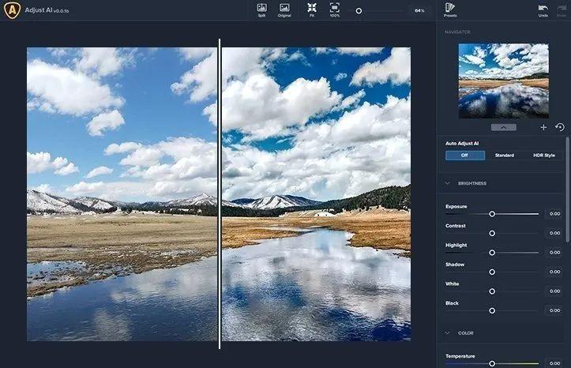This screenshot has width=571, height=368.
Task: Toggle the Split view icon
Action: point(261,9)
